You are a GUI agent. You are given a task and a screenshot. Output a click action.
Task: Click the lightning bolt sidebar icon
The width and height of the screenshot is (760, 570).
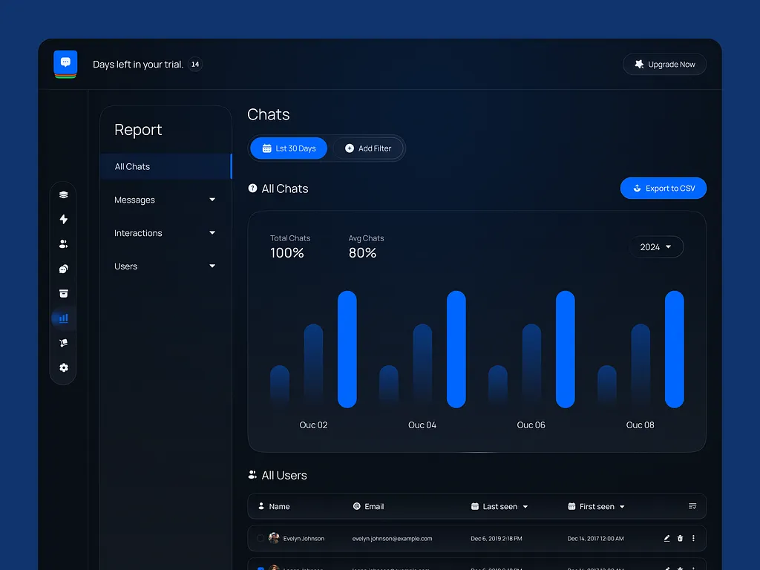(x=63, y=219)
